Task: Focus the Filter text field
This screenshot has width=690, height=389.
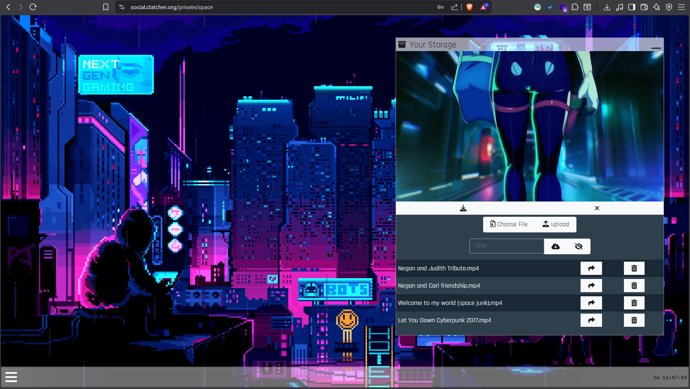Action: click(x=507, y=246)
